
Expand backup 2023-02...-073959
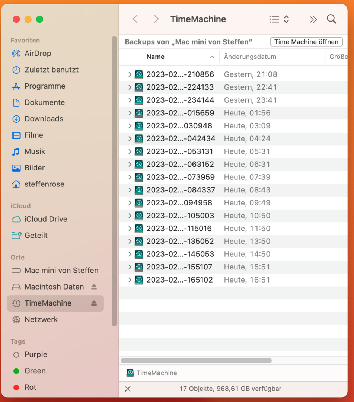[130, 177]
